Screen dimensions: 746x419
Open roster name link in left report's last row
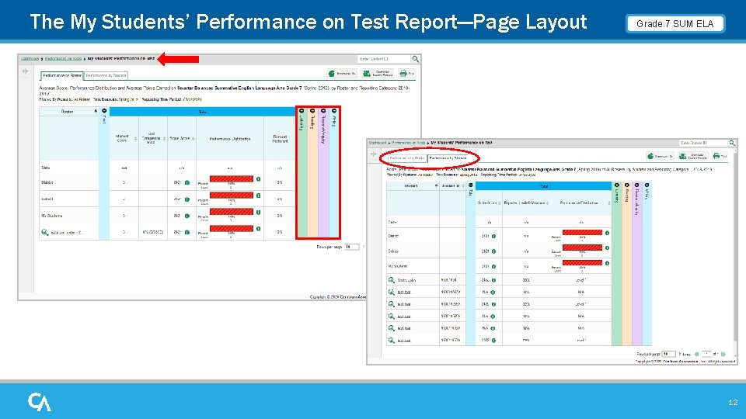[x=67, y=232]
